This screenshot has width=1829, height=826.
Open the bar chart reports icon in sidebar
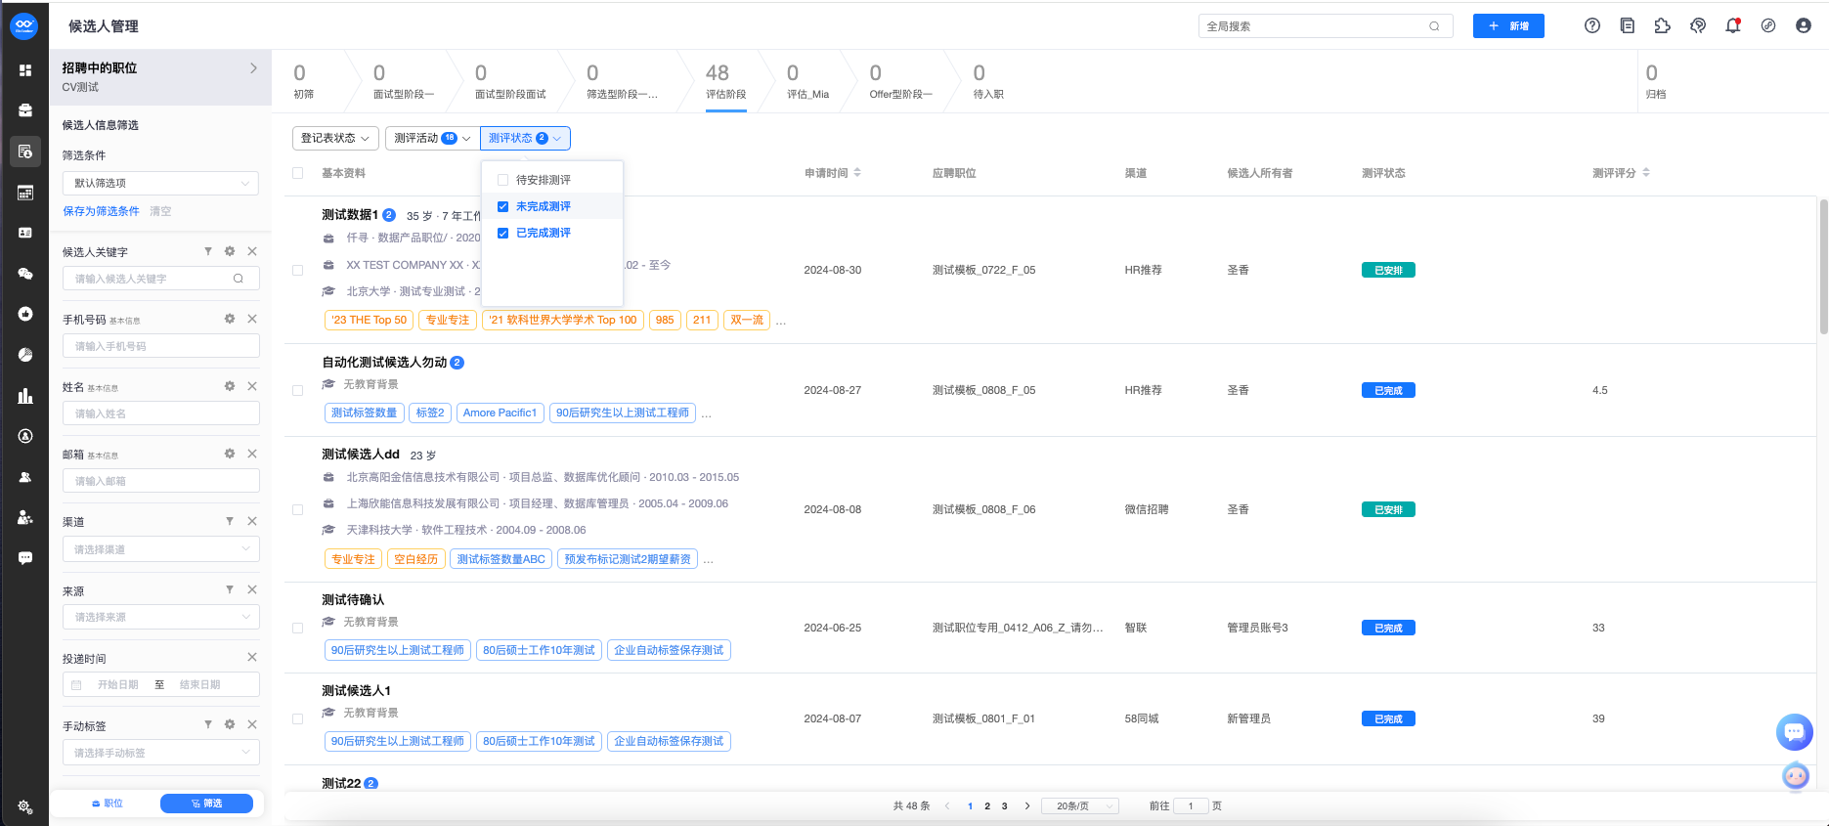[x=25, y=396]
